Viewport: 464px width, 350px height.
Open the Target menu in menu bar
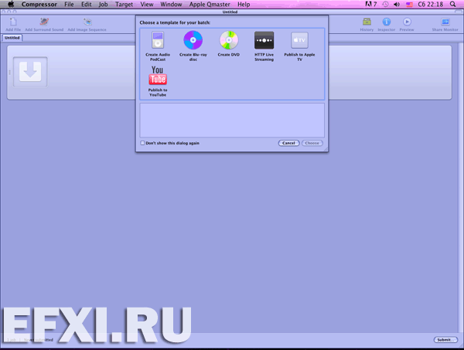(125, 5)
